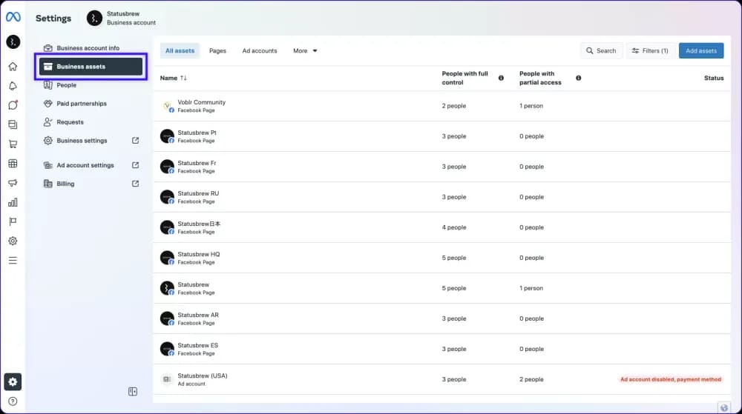Open the megaphone Ads icon
Viewport: 742px width, 414px height.
click(13, 183)
